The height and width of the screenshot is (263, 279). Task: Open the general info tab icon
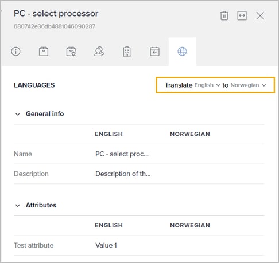point(15,52)
